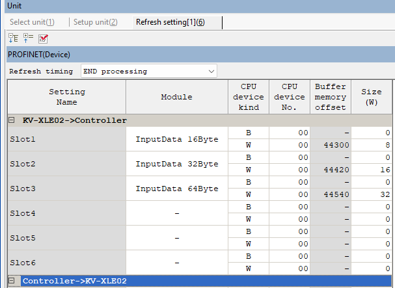Click buffer memory offset 44300 cell

(x=331, y=145)
